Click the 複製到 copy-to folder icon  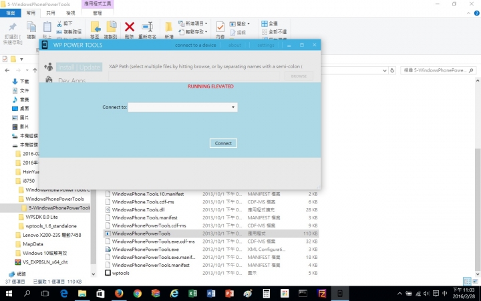tap(111, 27)
